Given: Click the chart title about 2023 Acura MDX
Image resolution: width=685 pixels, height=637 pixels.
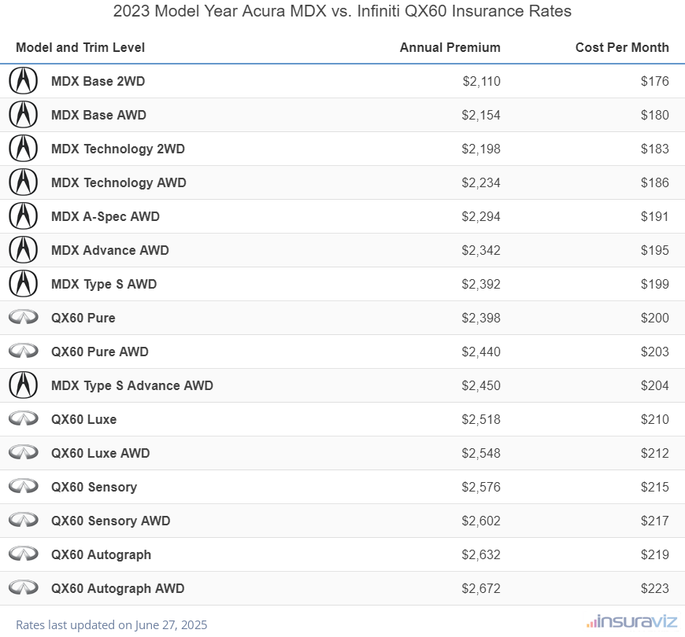Looking at the screenshot, I should [x=342, y=11].
